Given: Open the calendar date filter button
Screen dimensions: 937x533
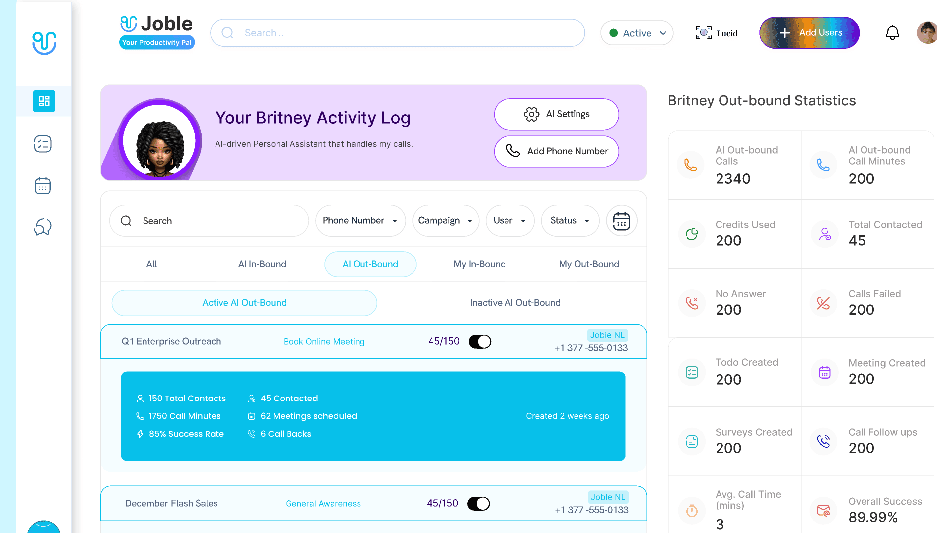Looking at the screenshot, I should (x=621, y=221).
